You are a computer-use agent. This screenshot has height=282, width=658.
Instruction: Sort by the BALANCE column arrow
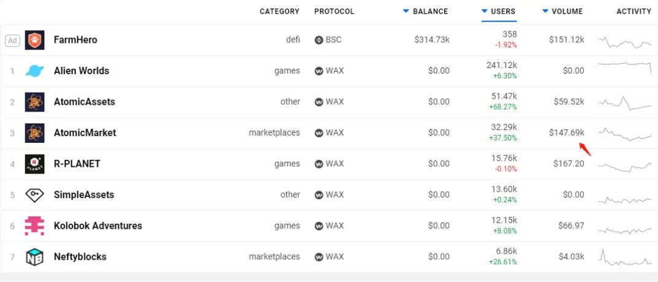(405, 11)
